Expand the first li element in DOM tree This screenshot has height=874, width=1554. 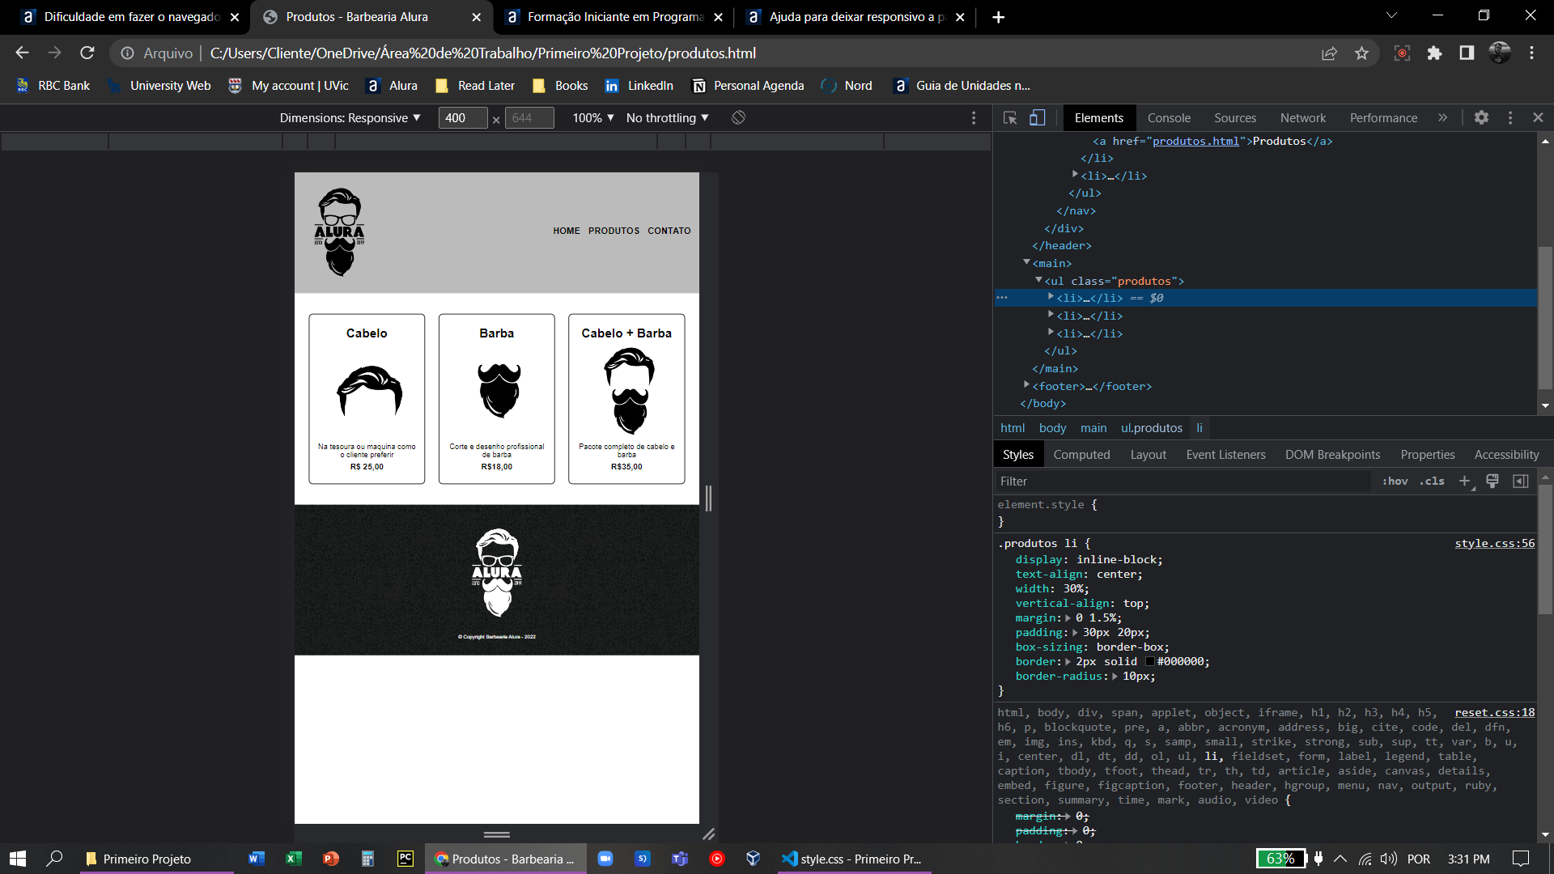click(x=1051, y=298)
